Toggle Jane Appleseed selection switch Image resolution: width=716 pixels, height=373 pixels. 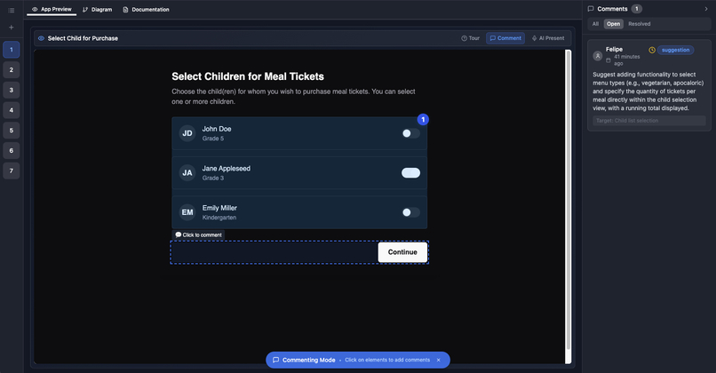tap(410, 172)
